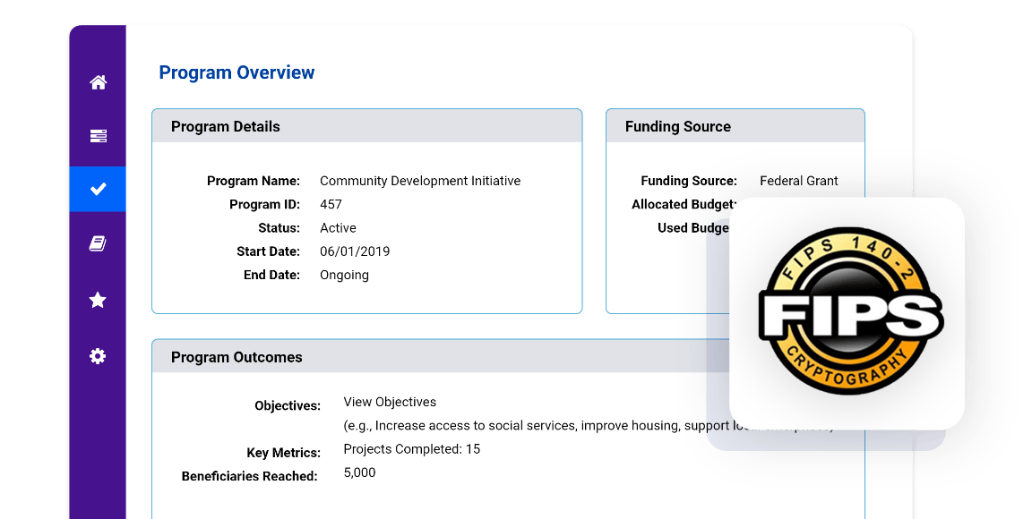This screenshot has width=1032, height=519.
Task: Click 'Projects Completed: 15' text
Action: tap(412, 449)
